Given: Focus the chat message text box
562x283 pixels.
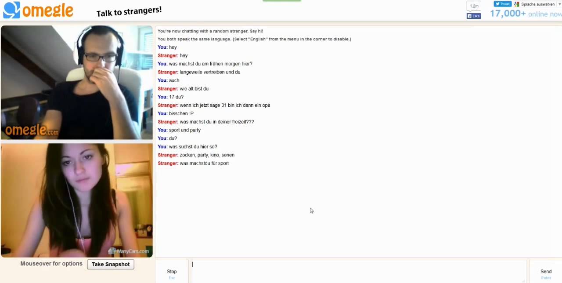Looking at the screenshot, I should (358, 272).
